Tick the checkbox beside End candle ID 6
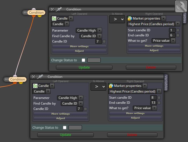The image size is (188, 142). [178, 35]
